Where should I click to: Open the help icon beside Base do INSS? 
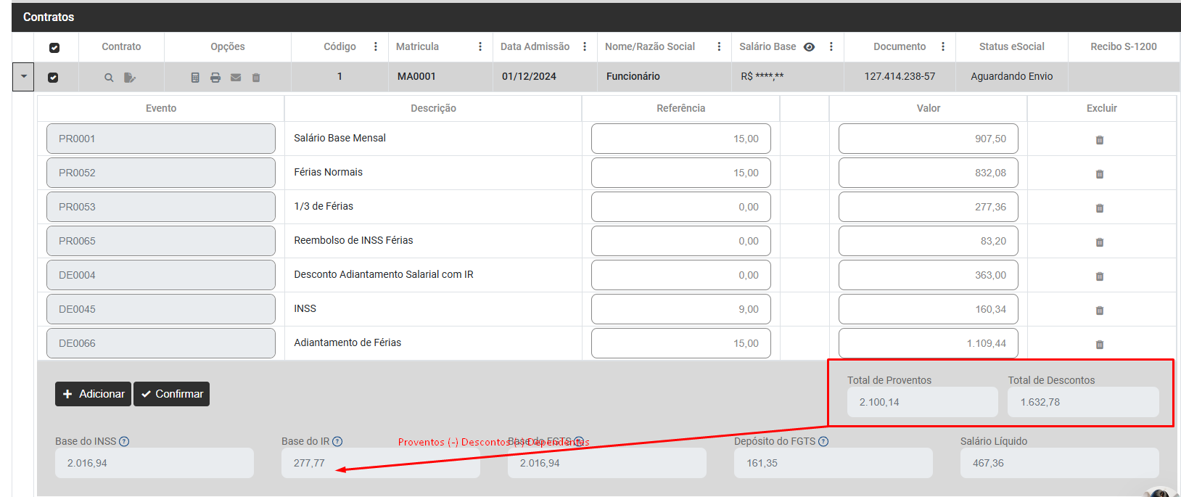tap(124, 441)
